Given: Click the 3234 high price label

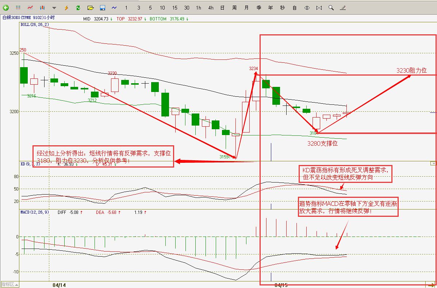Looking at the screenshot, I should (253, 69).
